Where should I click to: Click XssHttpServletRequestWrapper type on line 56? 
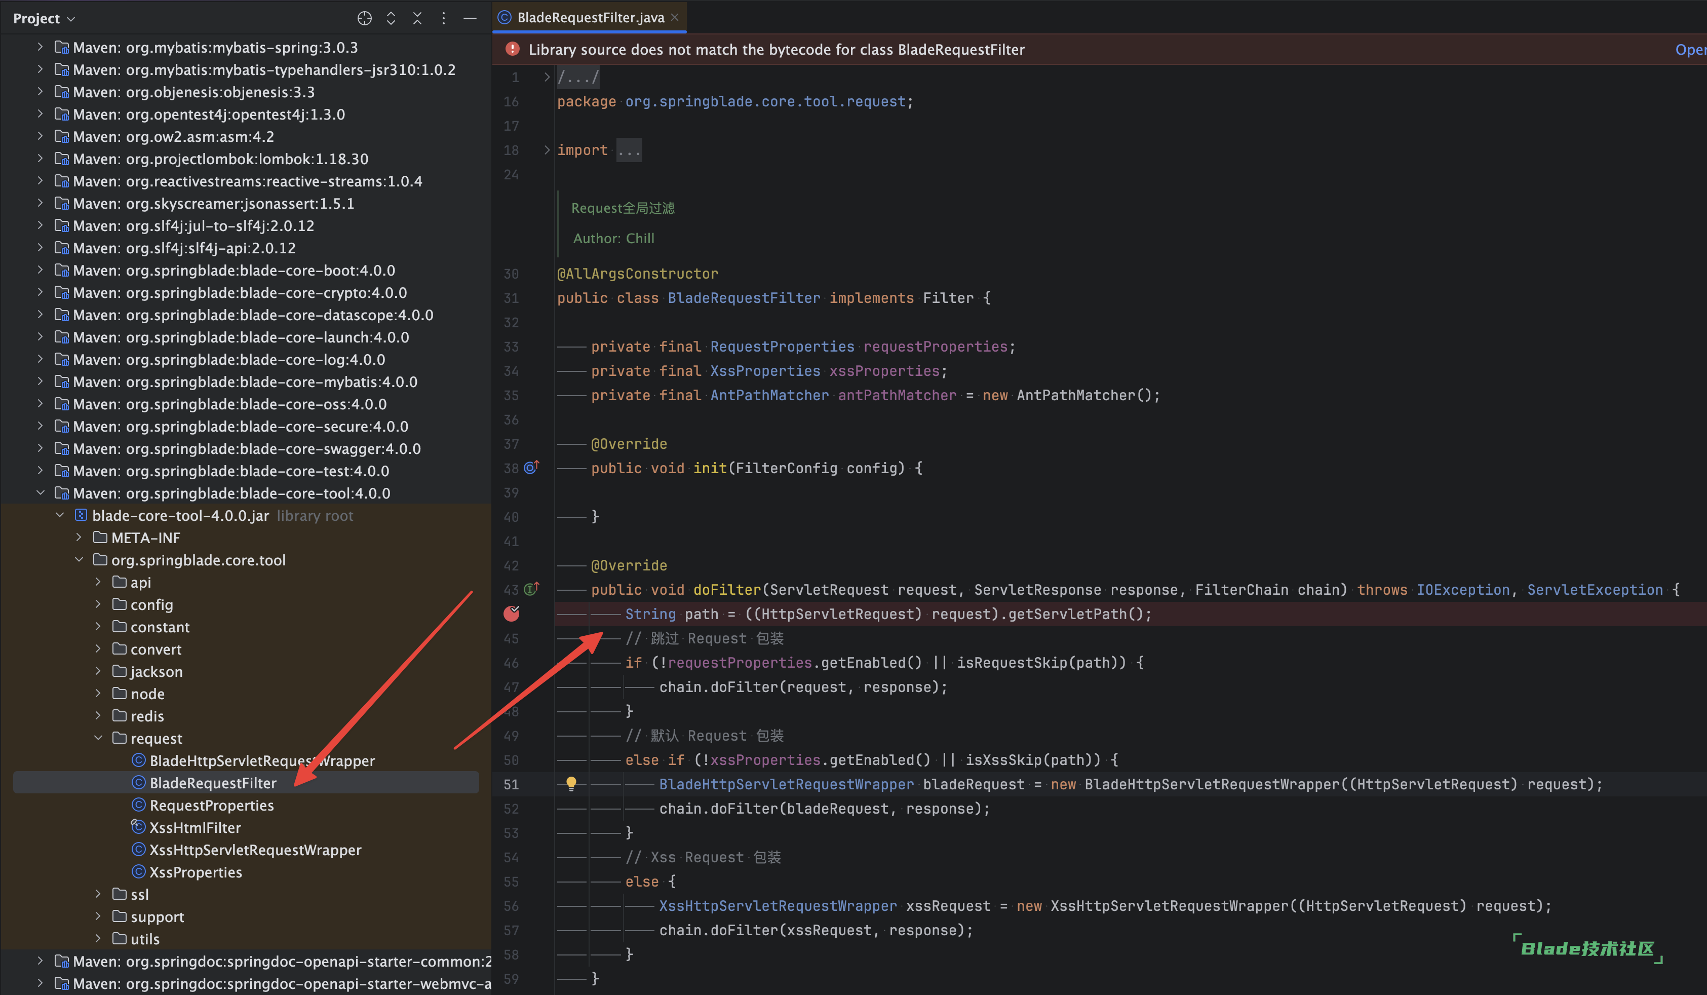[x=778, y=906]
